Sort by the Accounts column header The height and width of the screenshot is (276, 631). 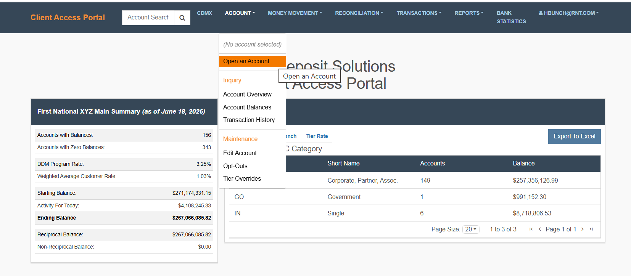click(432, 163)
